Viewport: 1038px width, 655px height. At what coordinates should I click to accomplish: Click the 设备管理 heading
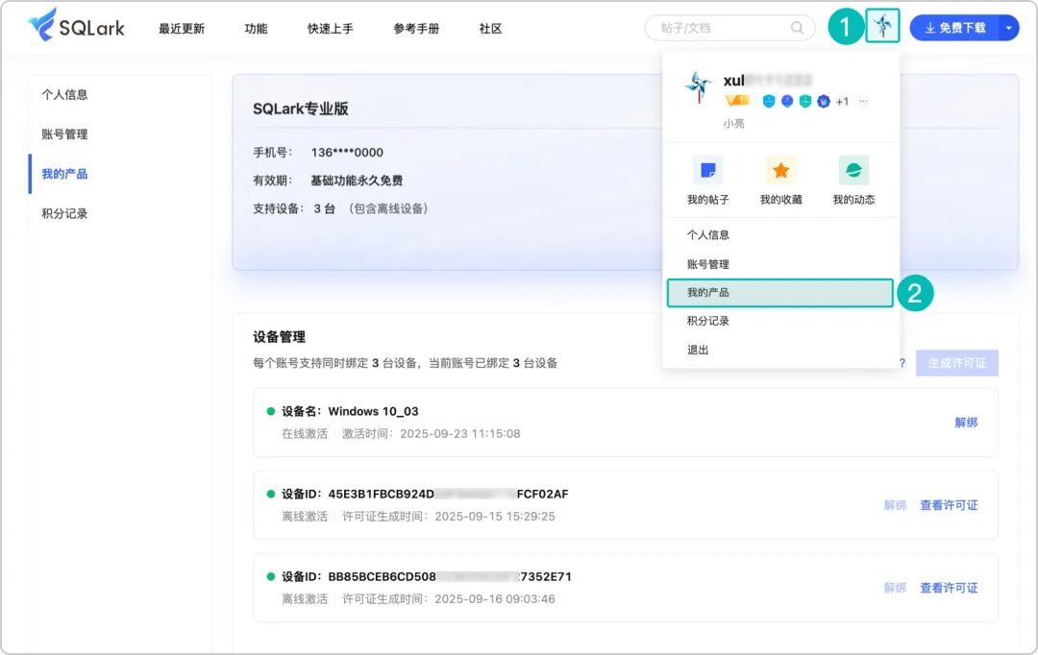pyautogui.click(x=279, y=337)
